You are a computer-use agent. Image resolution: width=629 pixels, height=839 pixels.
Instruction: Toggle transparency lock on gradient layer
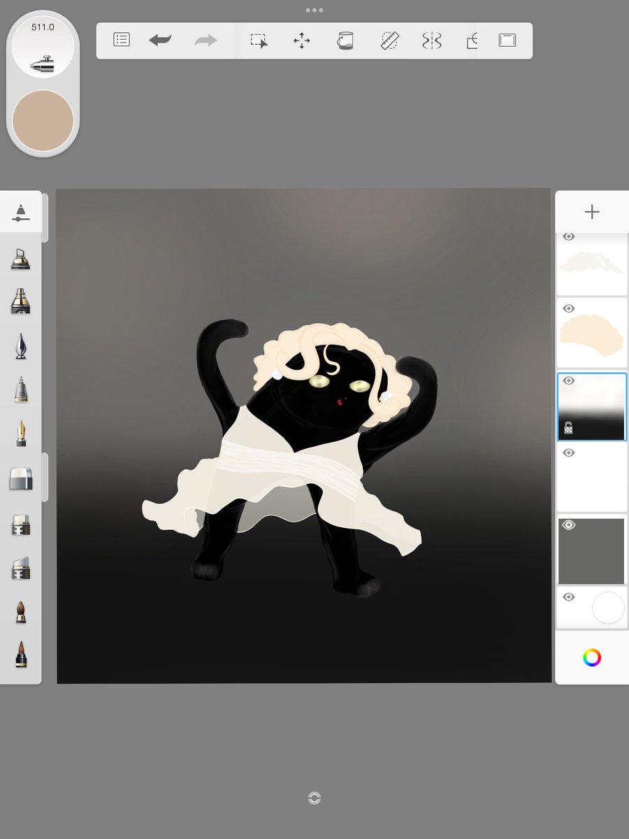[x=569, y=428]
